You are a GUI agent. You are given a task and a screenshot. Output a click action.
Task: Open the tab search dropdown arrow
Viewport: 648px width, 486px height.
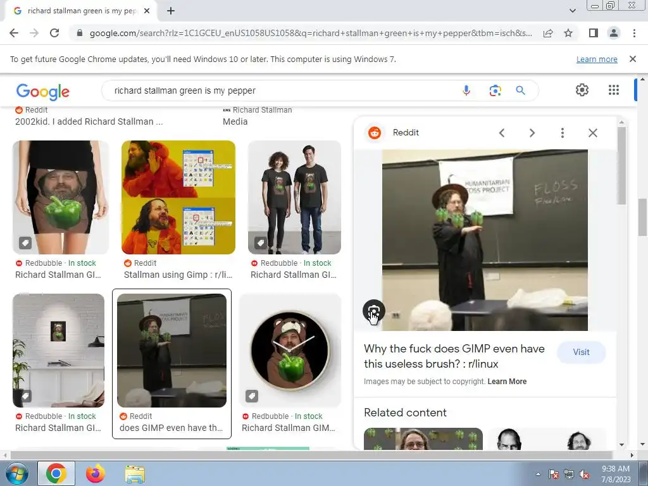pyautogui.click(x=572, y=11)
